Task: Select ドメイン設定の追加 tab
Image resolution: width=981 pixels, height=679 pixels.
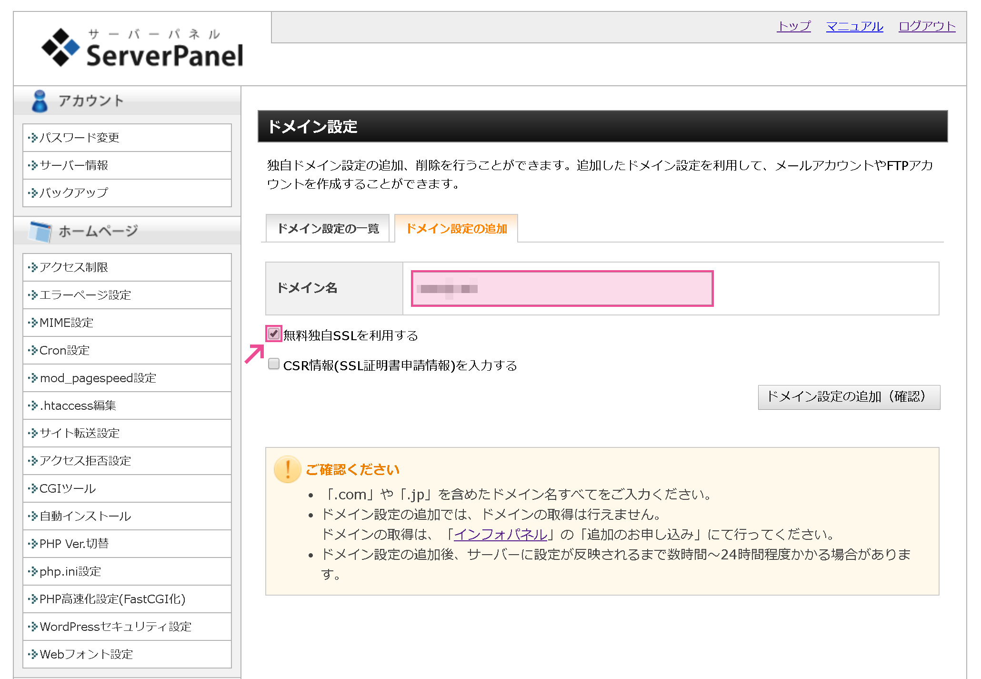Action: pyautogui.click(x=456, y=229)
